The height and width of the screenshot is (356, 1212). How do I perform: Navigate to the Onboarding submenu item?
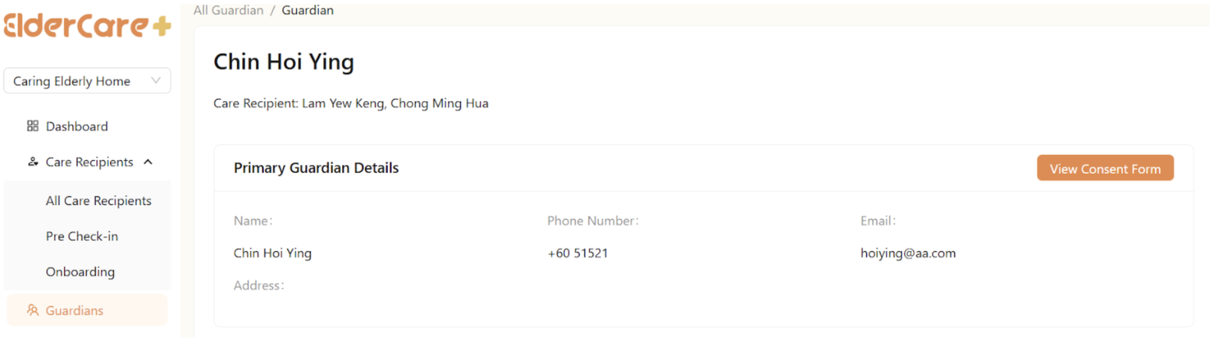pyautogui.click(x=80, y=272)
